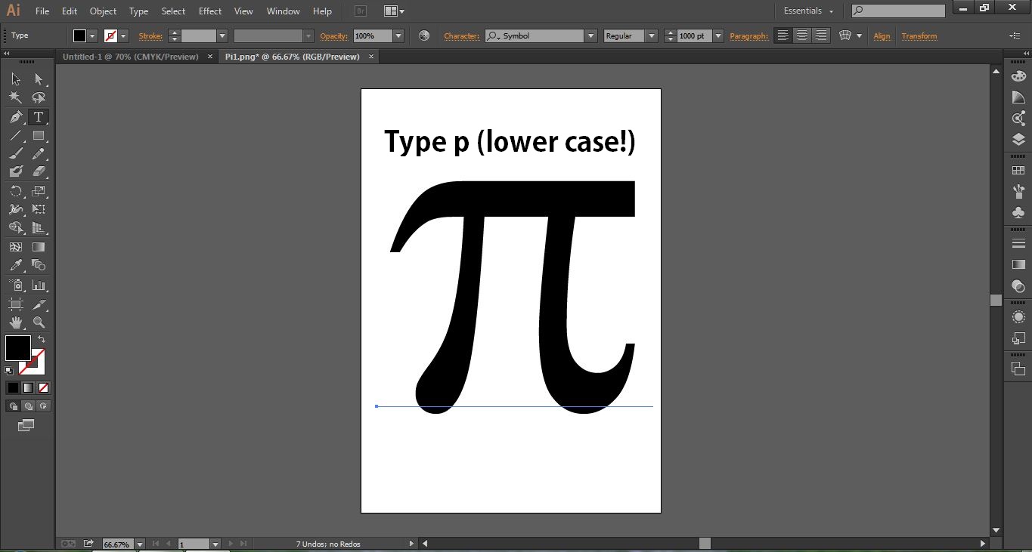The width and height of the screenshot is (1032, 552).
Task: Swap fill and stroke colors
Action: (x=42, y=340)
